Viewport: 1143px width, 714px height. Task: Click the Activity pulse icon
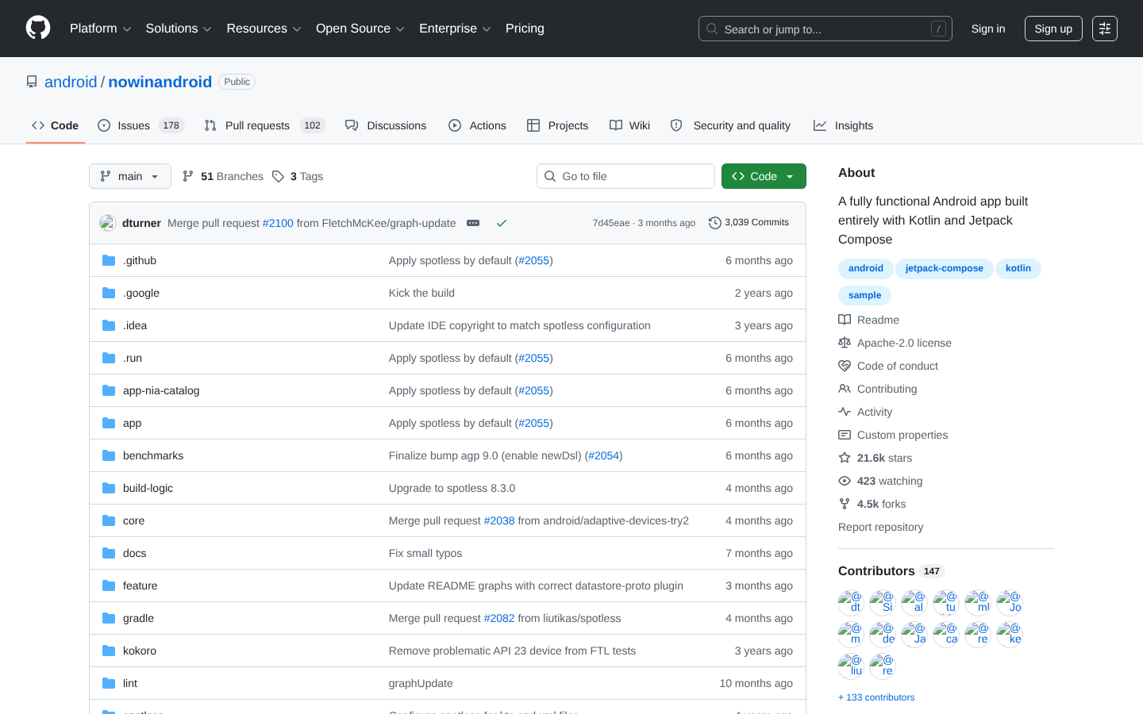[x=845, y=412]
